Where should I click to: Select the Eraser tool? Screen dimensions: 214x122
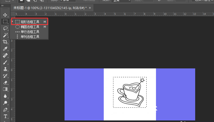[5, 82]
